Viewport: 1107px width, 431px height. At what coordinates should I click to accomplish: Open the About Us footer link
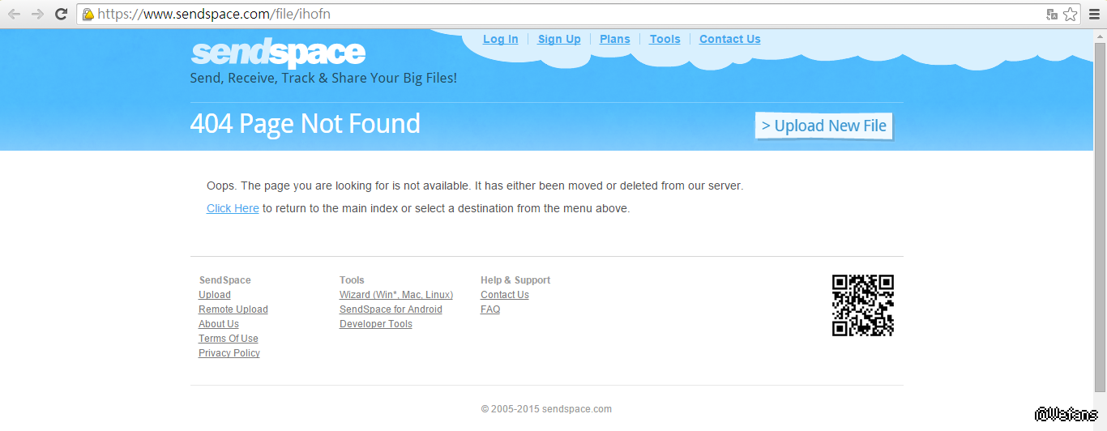219,324
